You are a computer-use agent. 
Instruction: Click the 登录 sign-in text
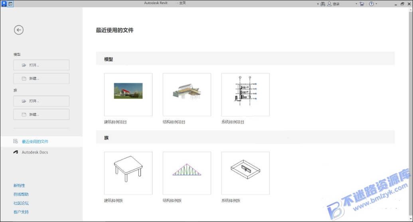point(336,4)
